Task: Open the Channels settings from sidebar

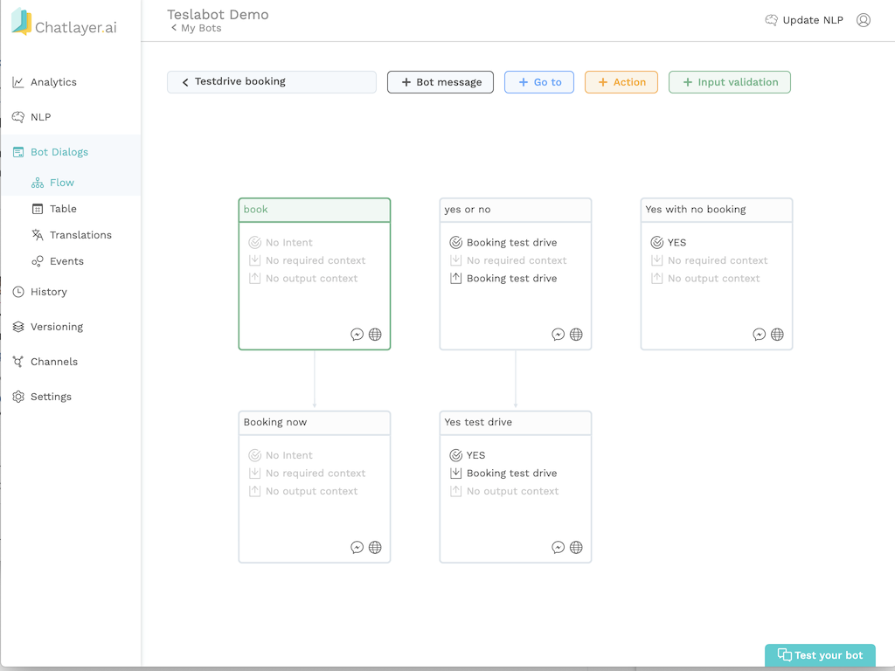Action: [18, 361]
